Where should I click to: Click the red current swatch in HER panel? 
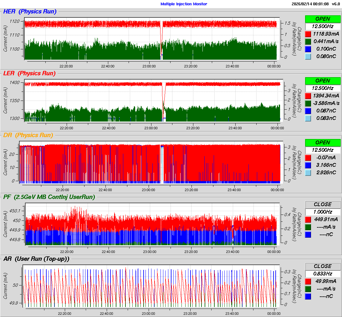pos(308,34)
